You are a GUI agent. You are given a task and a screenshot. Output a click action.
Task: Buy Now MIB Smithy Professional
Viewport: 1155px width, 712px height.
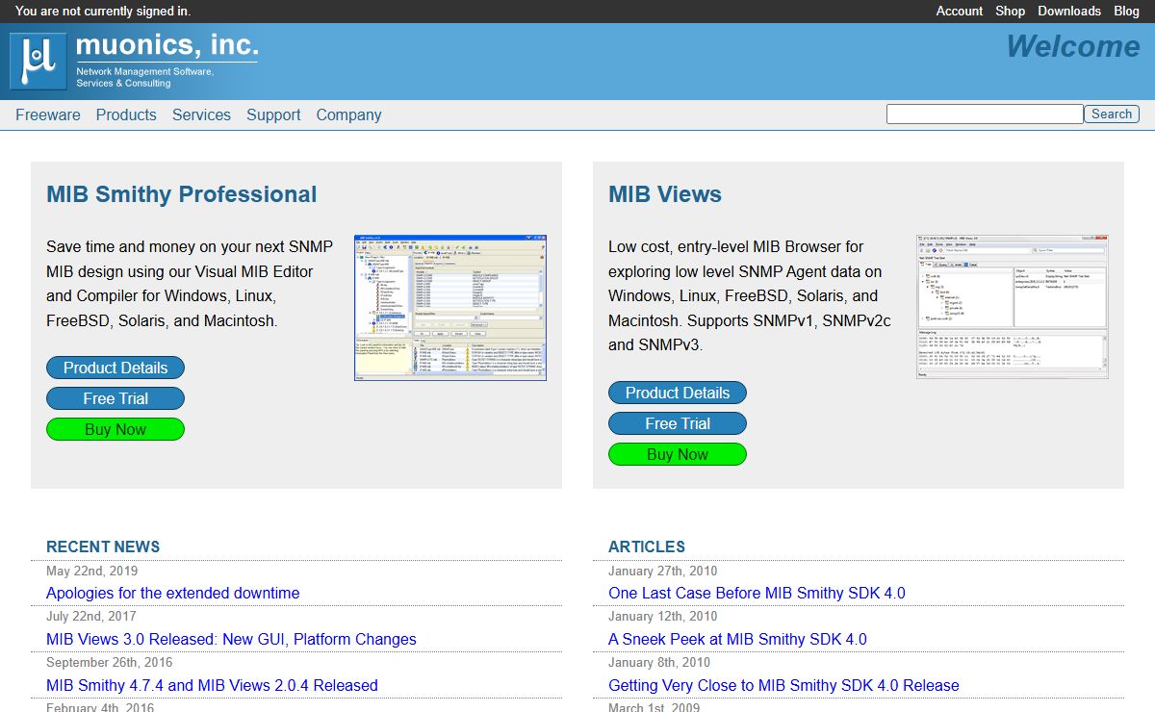115,429
